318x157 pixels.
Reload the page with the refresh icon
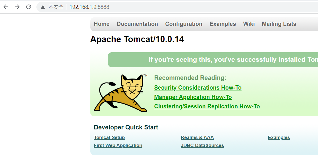tap(29, 7)
